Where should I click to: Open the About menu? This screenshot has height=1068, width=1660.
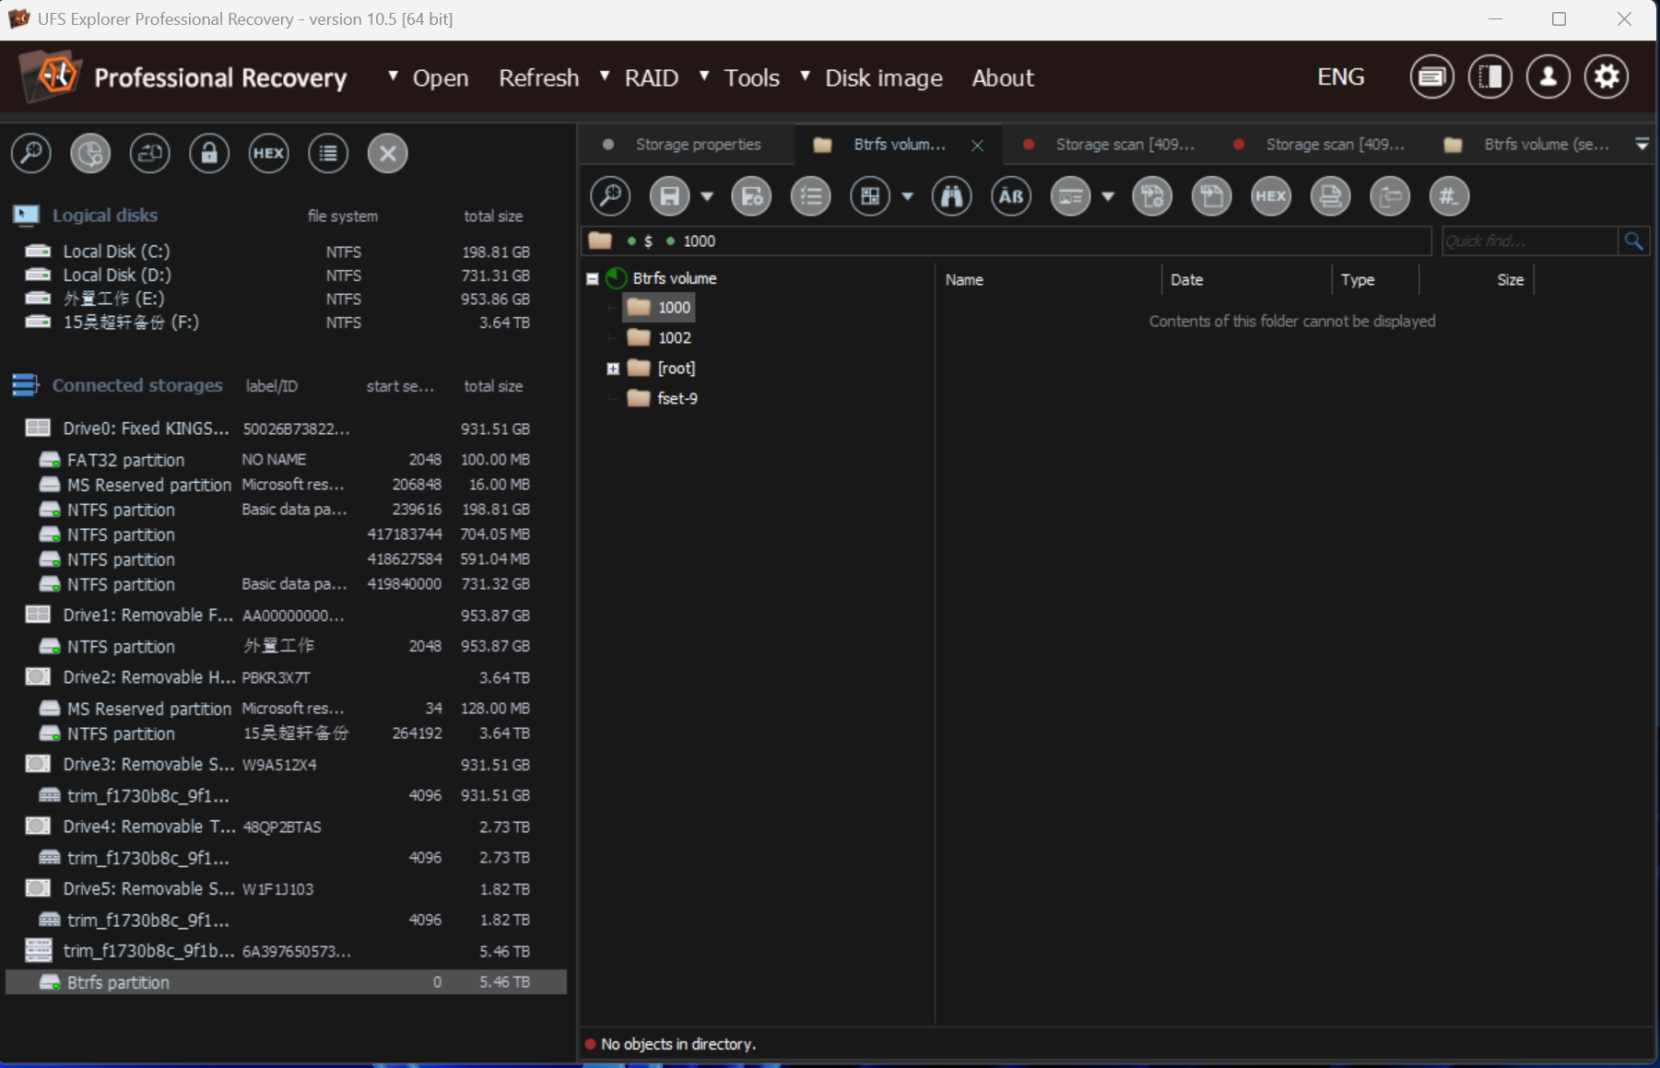[1003, 78]
